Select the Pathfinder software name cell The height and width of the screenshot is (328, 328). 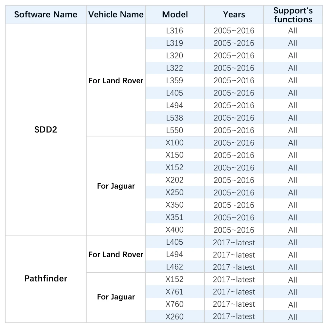[46, 278]
